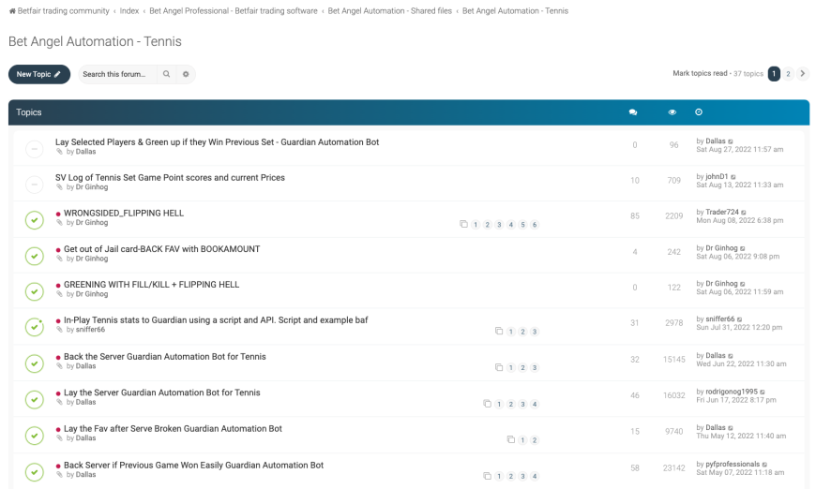Click status icon for Lay Selected Players topic
This screenshot has height=489, width=816.
pos(35,149)
